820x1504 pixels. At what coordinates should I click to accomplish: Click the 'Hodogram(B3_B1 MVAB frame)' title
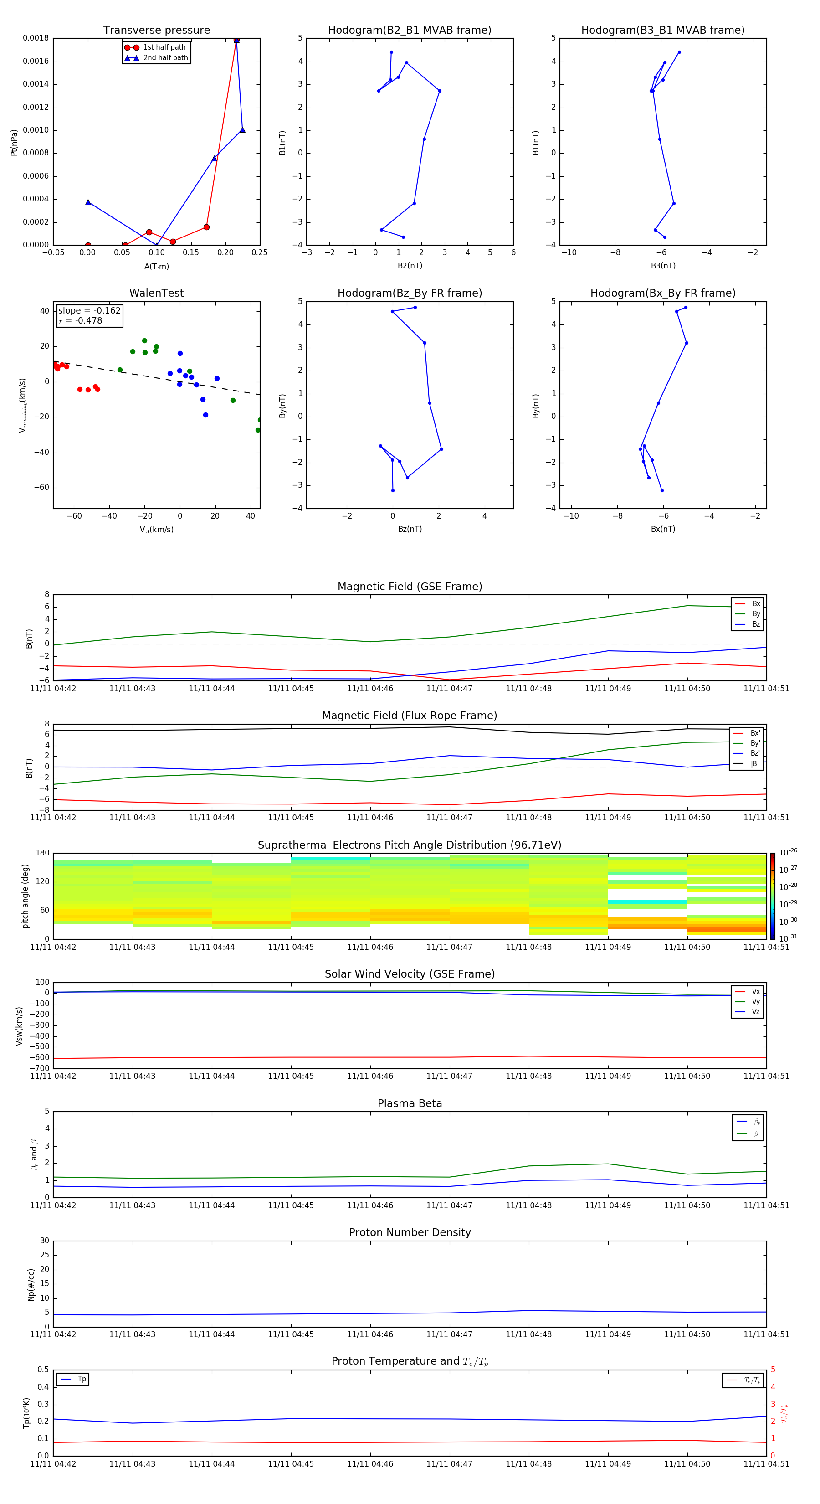click(x=663, y=31)
